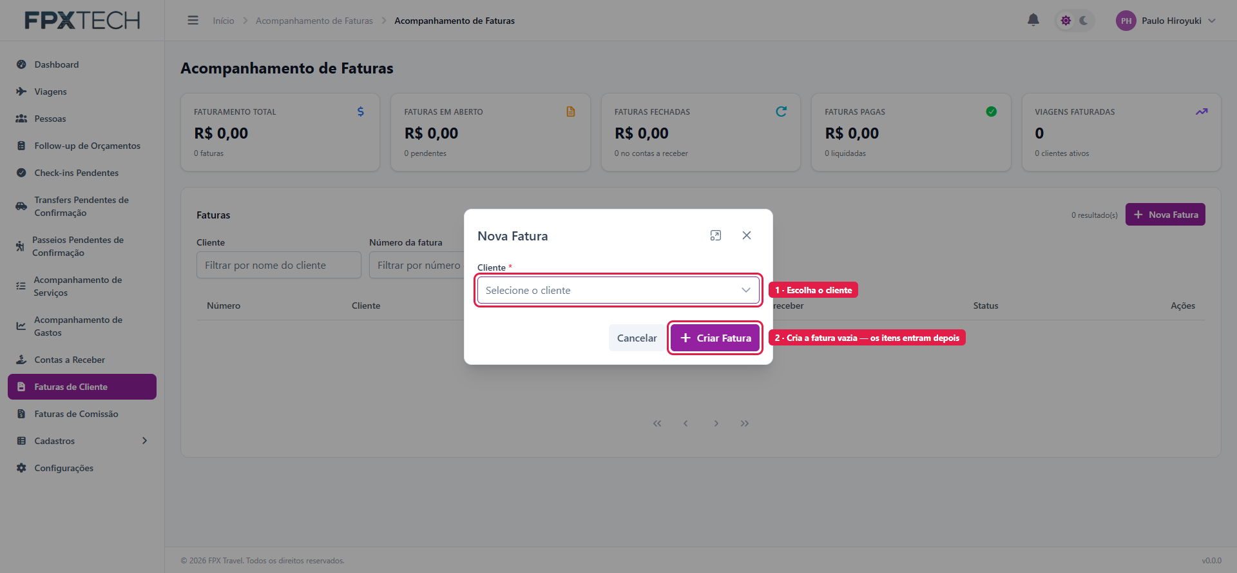
Task: Click the Transfers car icon
Action: tap(21, 206)
